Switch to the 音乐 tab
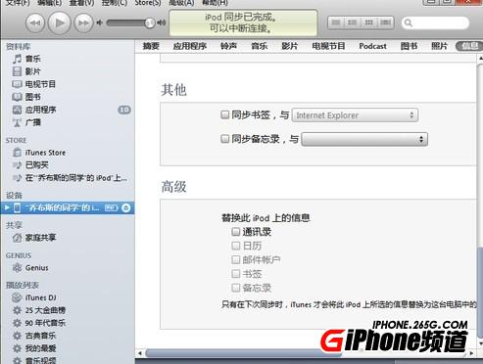The image size is (483, 364). [x=260, y=46]
